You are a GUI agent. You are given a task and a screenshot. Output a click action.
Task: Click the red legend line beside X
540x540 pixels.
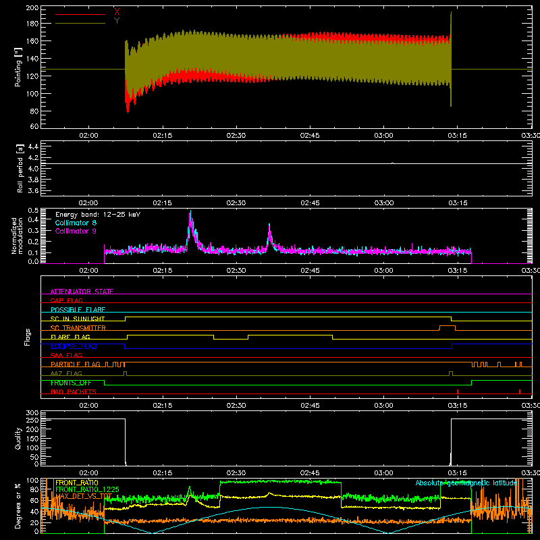pyautogui.click(x=80, y=14)
